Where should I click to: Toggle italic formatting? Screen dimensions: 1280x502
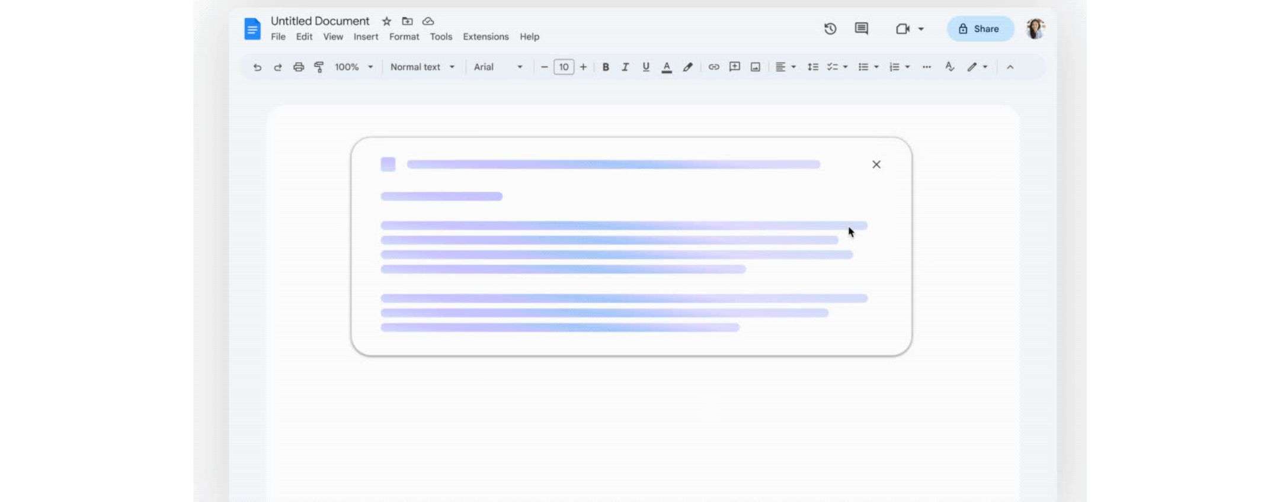[625, 67]
